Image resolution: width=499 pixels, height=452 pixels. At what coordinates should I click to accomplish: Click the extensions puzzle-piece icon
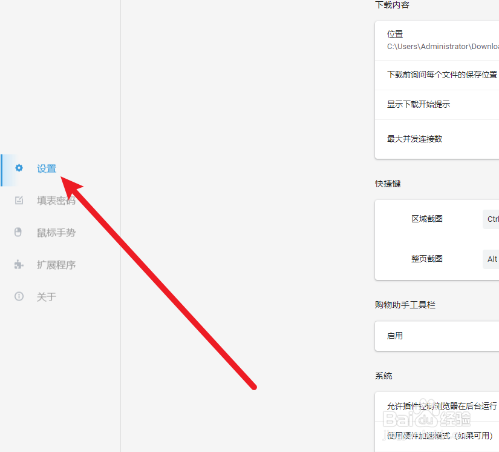pos(18,265)
